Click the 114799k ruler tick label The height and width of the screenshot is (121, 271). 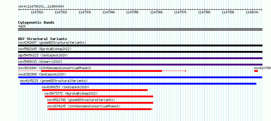(x=228, y=12)
